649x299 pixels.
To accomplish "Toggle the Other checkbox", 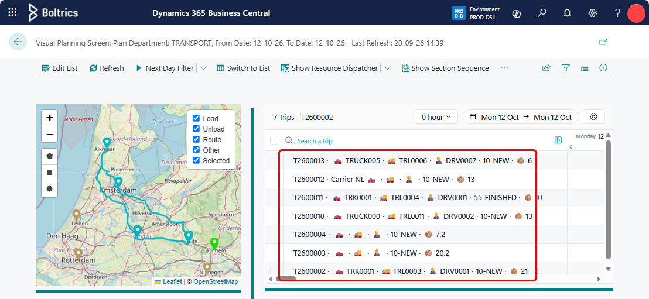I will tap(196, 150).
